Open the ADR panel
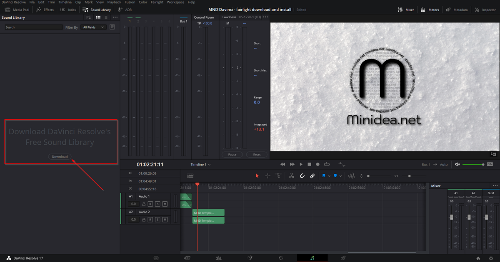The height and width of the screenshot is (262, 500). click(x=125, y=10)
